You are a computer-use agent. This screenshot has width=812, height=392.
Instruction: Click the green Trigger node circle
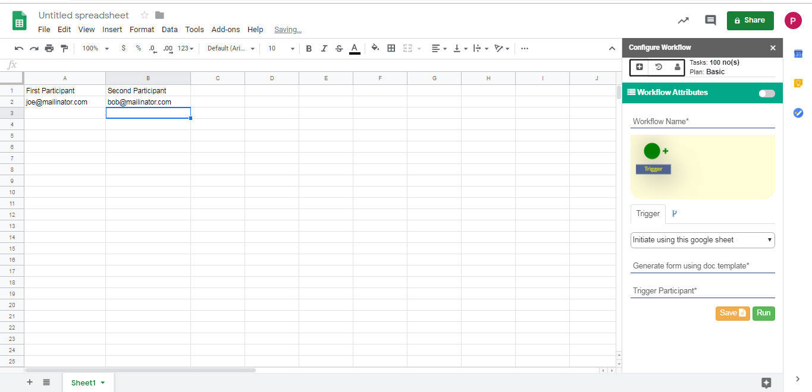pyautogui.click(x=652, y=151)
